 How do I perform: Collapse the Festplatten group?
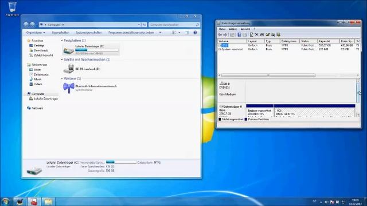tap(62, 41)
